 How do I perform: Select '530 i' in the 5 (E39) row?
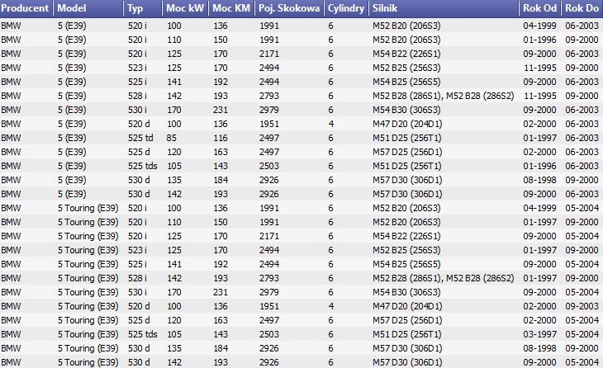tap(137, 110)
